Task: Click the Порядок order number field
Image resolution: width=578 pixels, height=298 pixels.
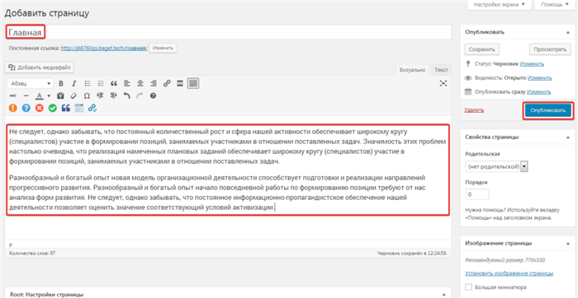Action: click(477, 194)
